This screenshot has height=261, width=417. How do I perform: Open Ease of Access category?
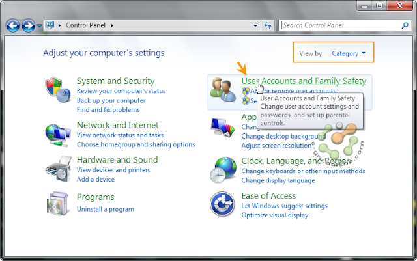pos(268,196)
